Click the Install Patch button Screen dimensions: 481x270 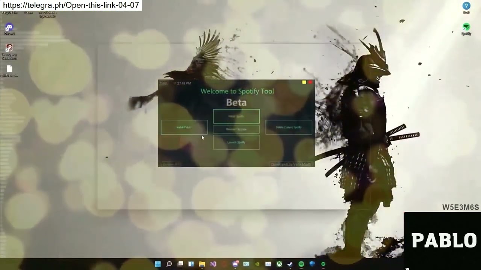(x=184, y=127)
